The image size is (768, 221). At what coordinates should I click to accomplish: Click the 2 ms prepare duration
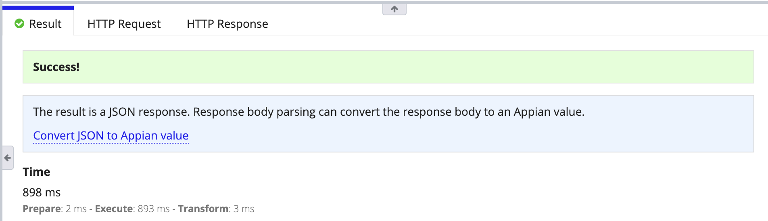coord(76,209)
